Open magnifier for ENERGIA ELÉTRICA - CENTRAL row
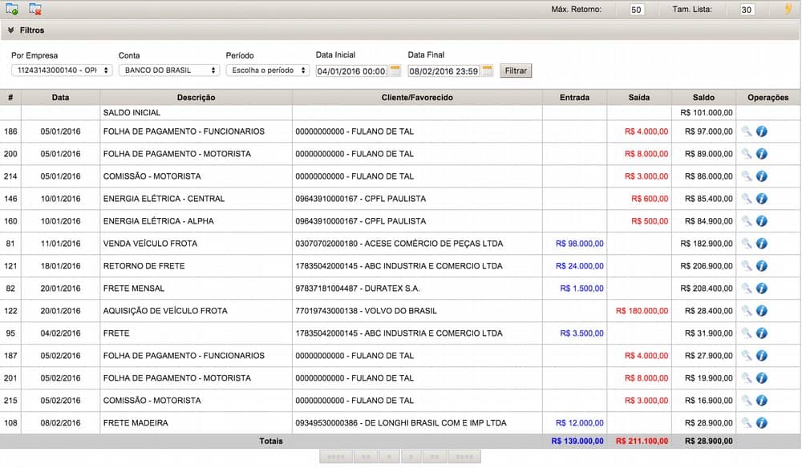The image size is (802, 468). (x=747, y=199)
